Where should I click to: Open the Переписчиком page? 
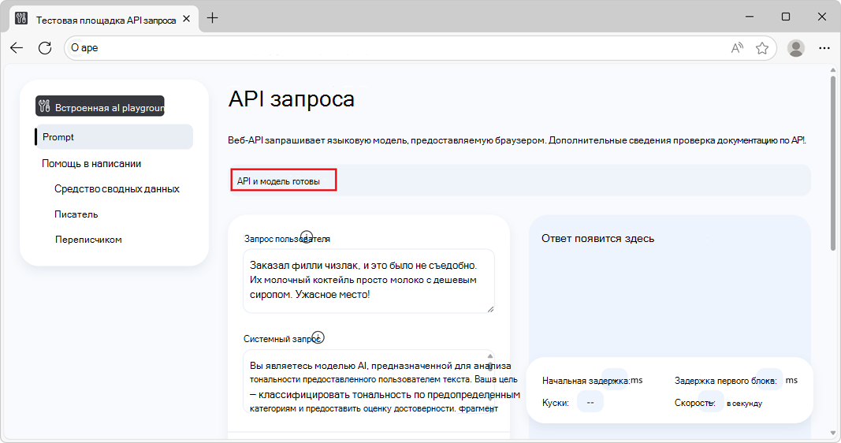click(88, 239)
